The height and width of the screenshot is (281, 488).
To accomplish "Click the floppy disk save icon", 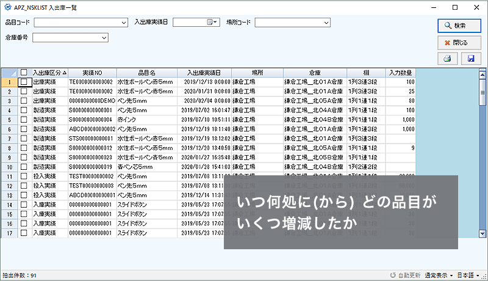I will [x=470, y=59].
